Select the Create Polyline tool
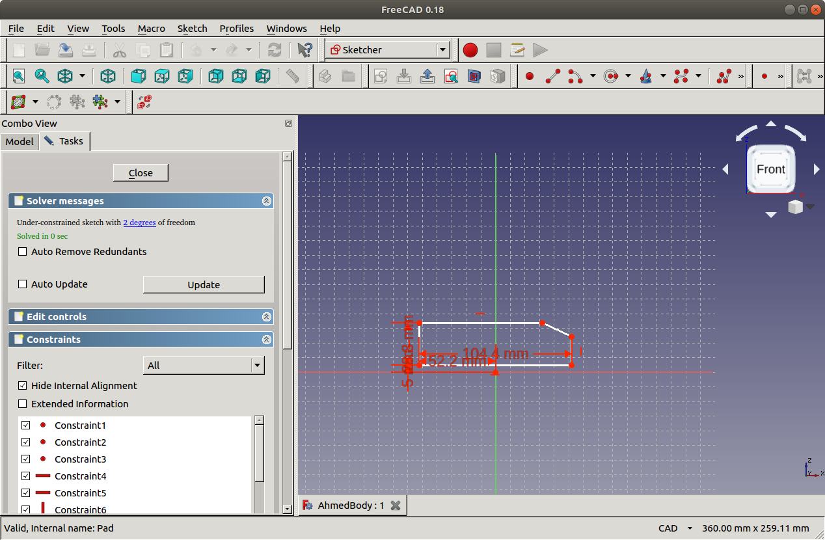Viewport: 825px width, 540px height. point(724,76)
